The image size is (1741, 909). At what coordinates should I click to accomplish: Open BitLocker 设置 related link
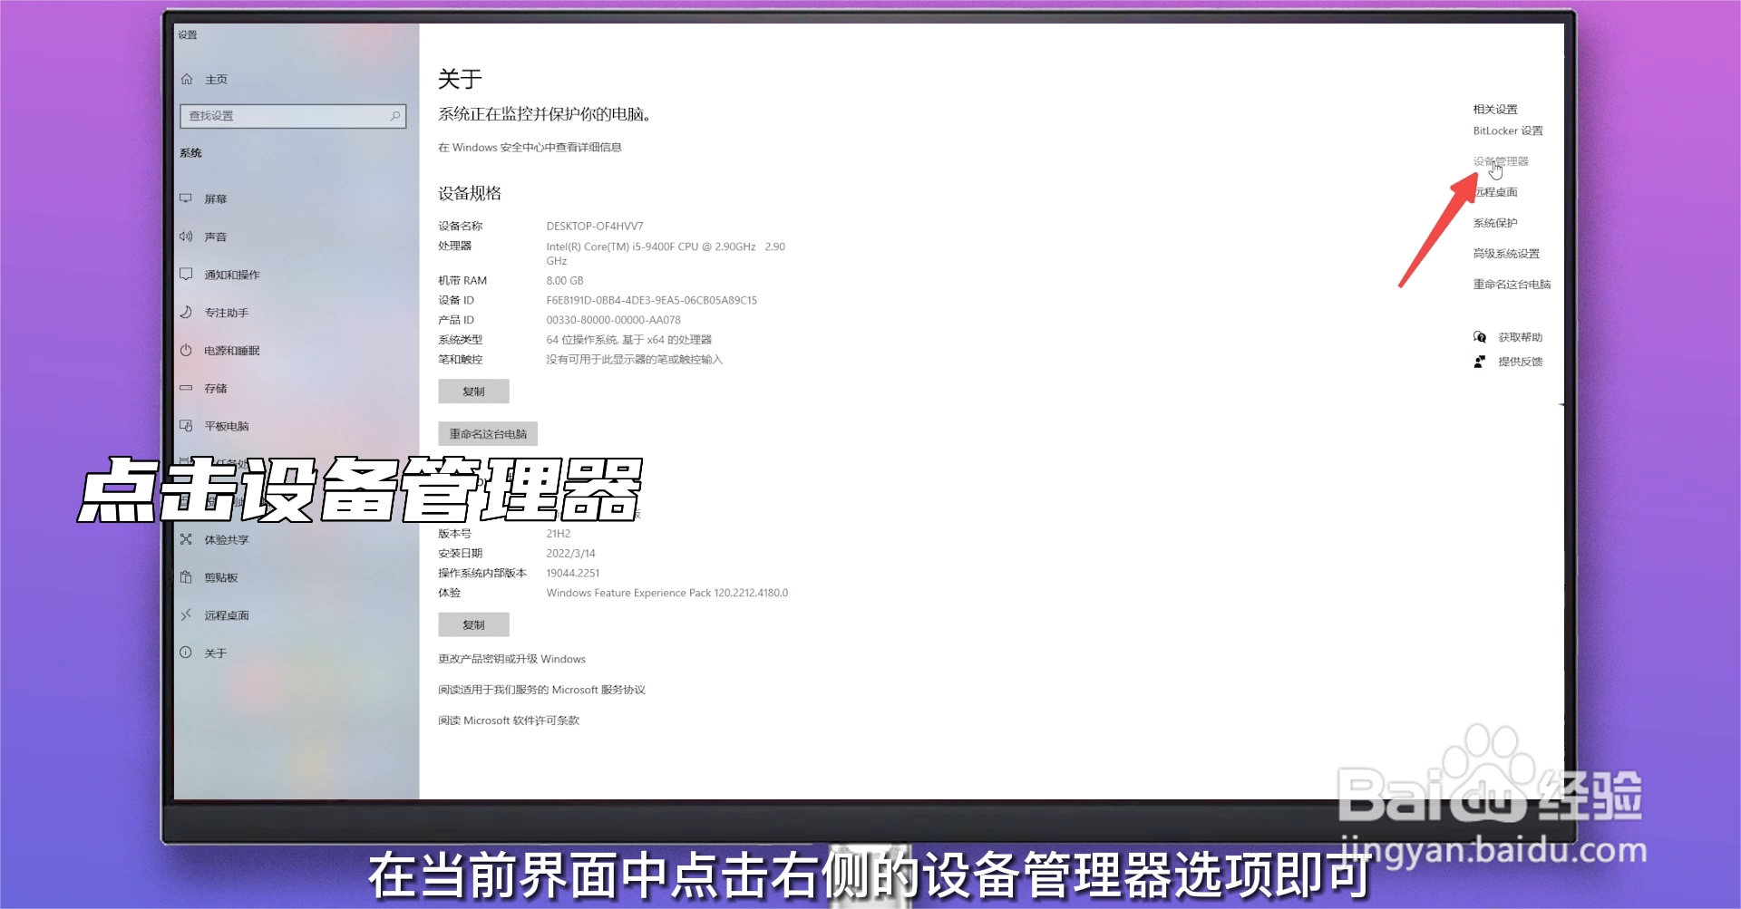pyautogui.click(x=1508, y=131)
